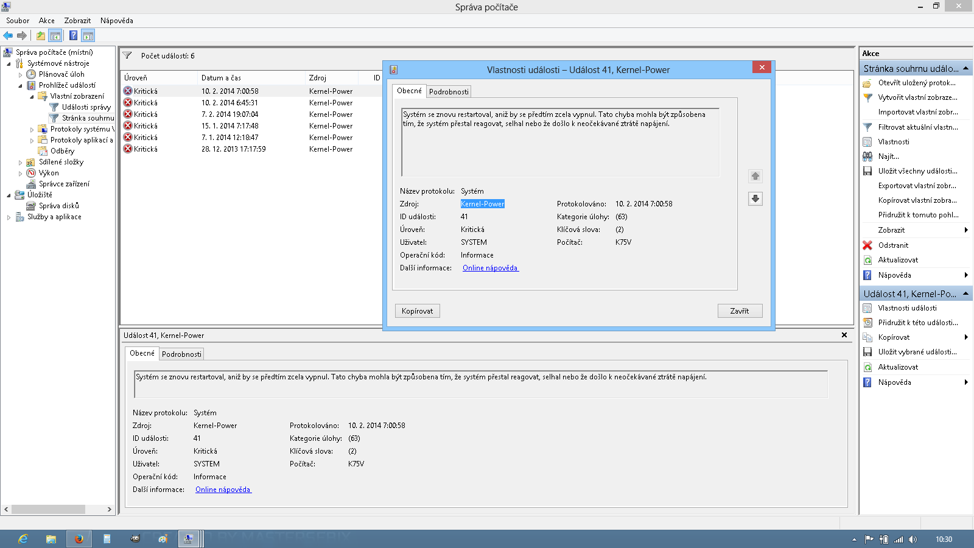
Task: Click Otevřít uložený protokol action
Action: [x=916, y=83]
